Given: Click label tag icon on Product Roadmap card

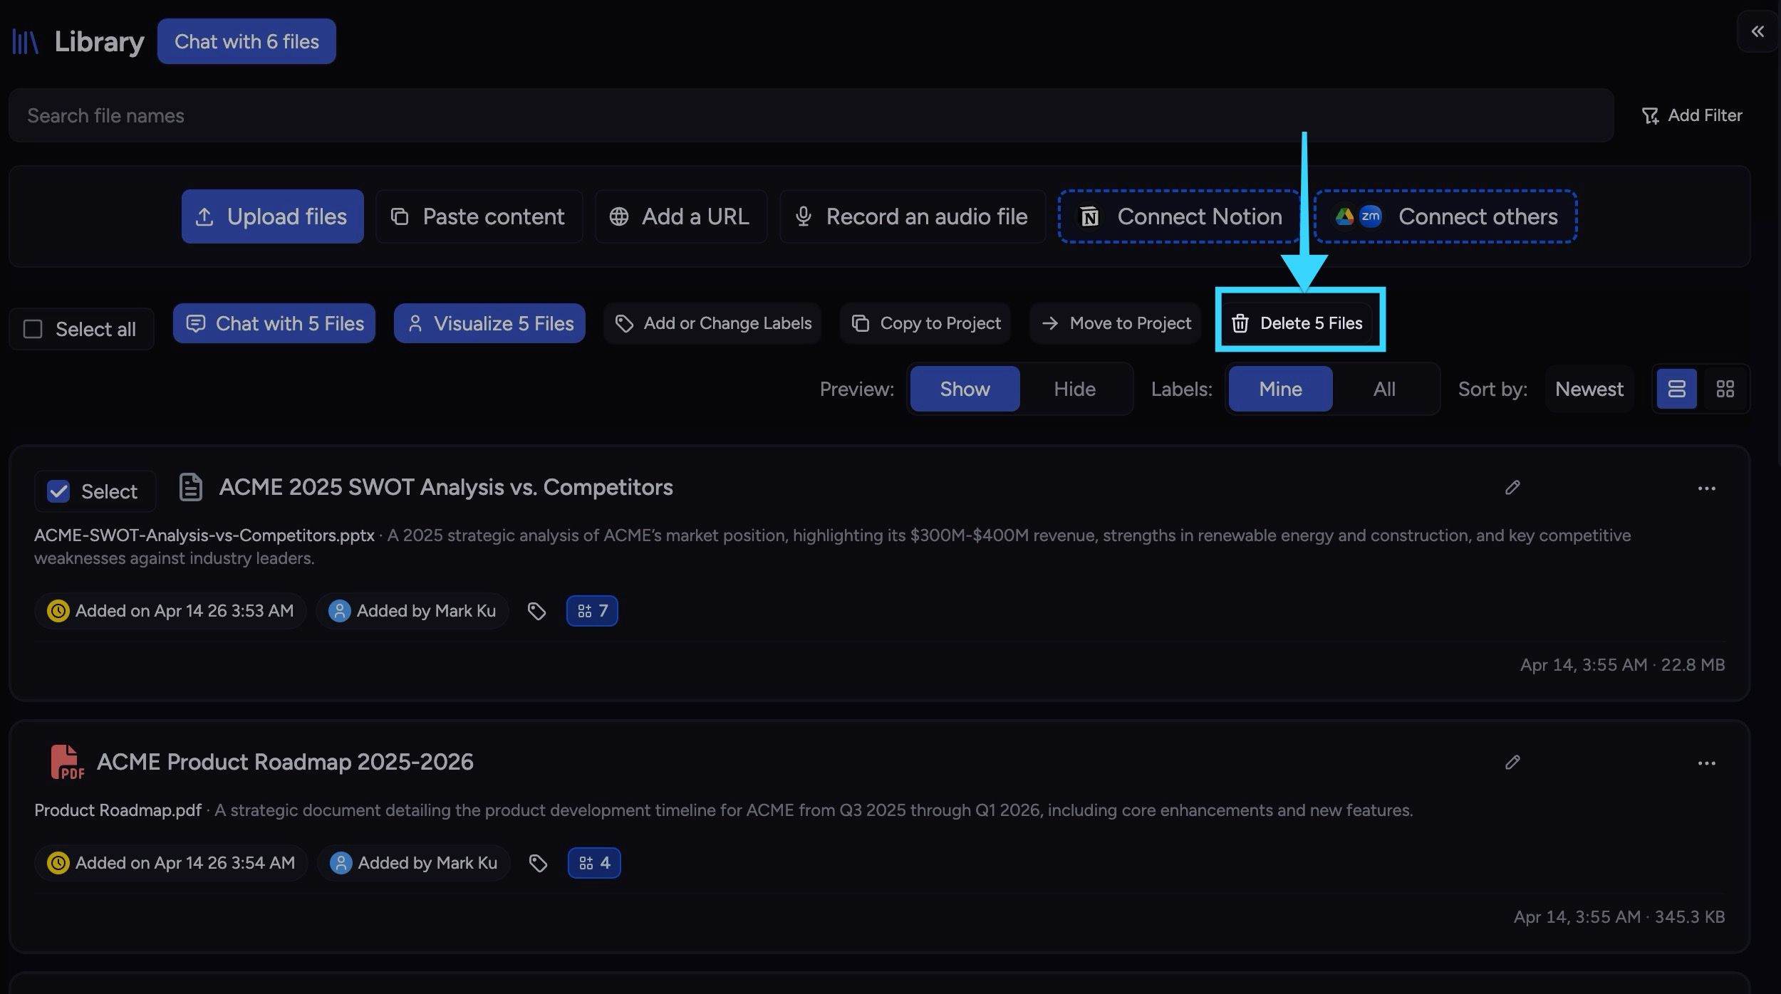Looking at the screenshot, I should [x=538, y=863].
